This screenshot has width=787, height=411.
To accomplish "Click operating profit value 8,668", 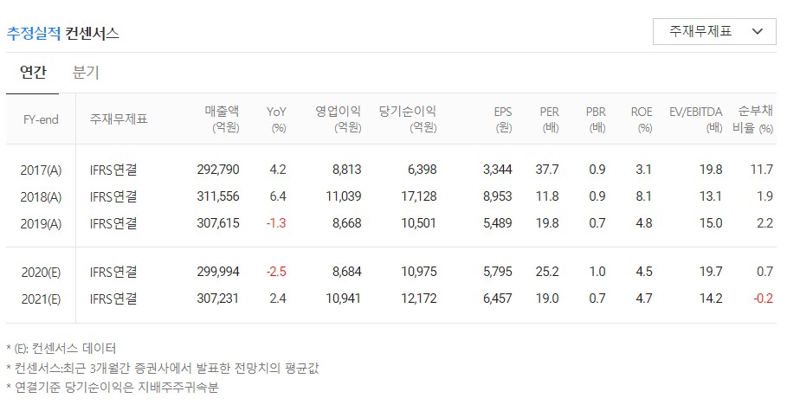I will point(346,223).
